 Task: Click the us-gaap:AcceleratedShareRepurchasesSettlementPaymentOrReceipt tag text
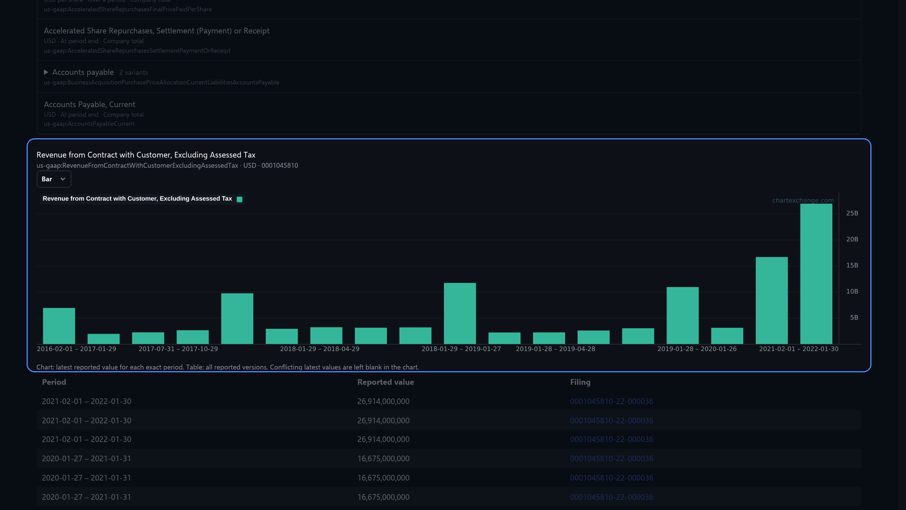tap(137, 51)
